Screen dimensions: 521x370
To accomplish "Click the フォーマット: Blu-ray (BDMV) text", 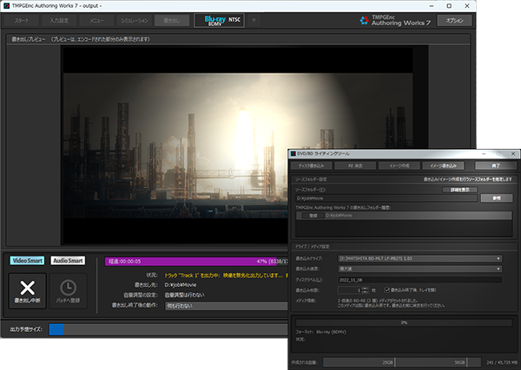I will (320, 332).
